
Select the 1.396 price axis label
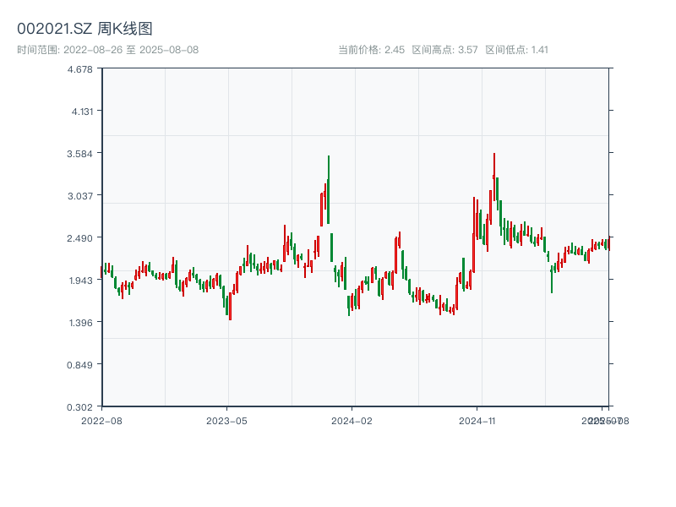pos(79,323)
